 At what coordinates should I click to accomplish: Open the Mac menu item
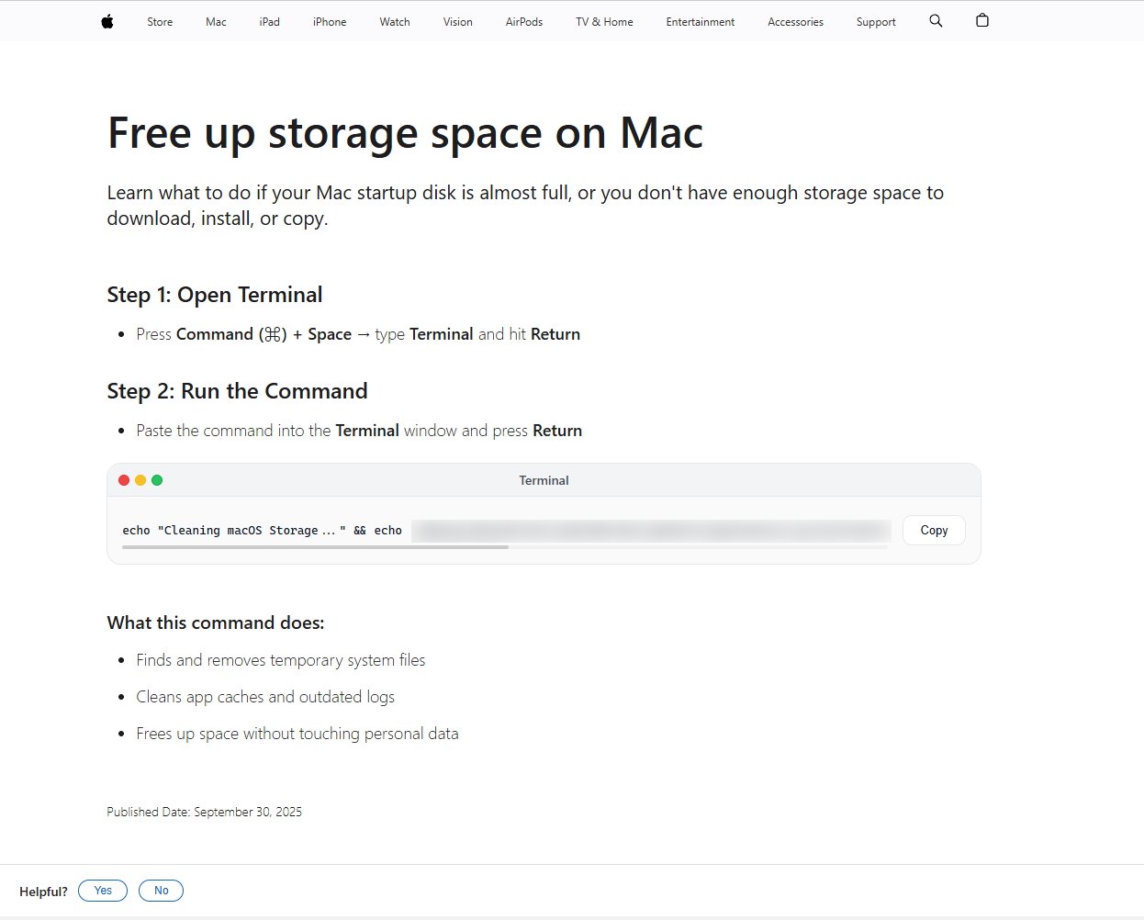coord(216,22)
